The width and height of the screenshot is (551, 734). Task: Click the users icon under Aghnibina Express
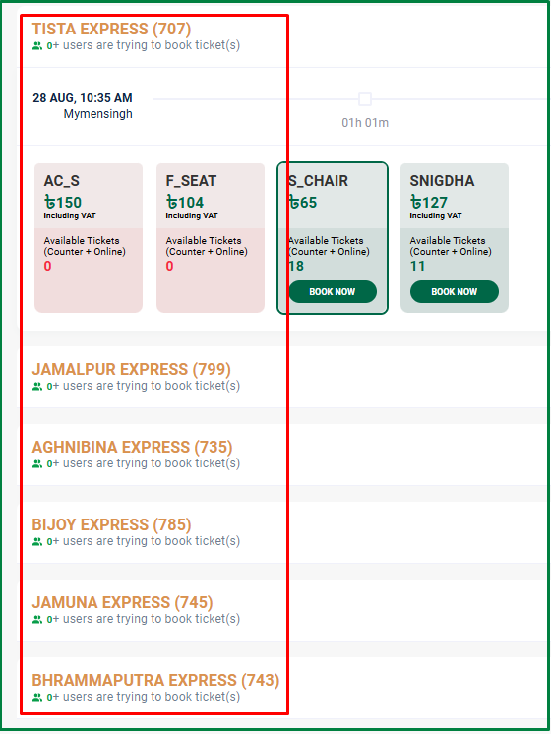coord(37,463)
